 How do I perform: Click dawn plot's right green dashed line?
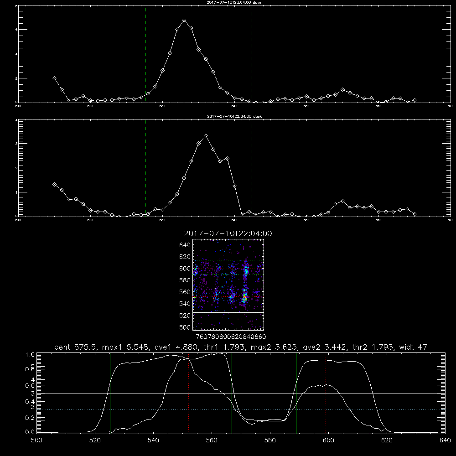[x=252, y=54]
